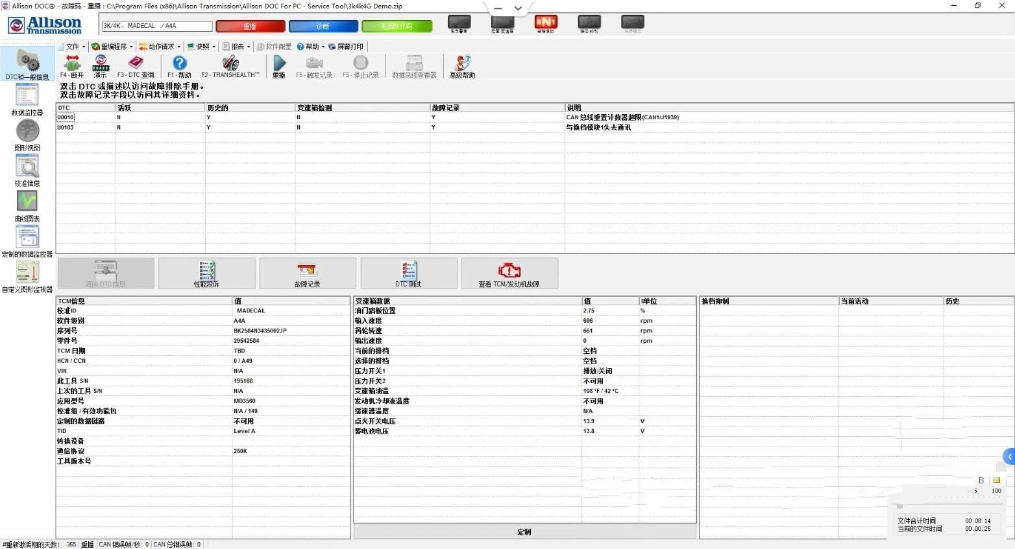This screenshot has width=1015, height=549.
Task: Click the 活跃 column header
Action: pos(160,108)
